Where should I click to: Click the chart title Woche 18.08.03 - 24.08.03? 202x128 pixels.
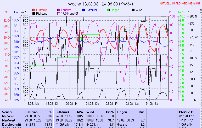tap(101, 4)
